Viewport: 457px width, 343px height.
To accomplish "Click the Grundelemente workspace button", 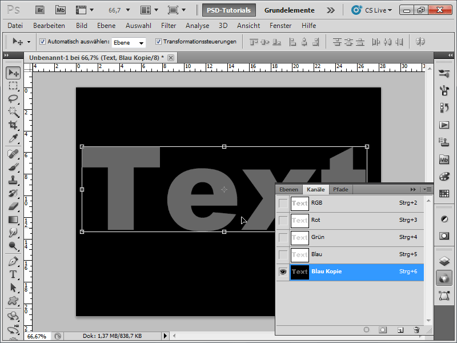I will (x=289, y=10).
